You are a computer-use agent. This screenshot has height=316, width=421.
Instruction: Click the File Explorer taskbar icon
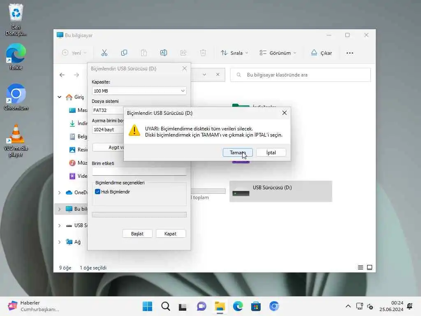[x=220, y=306]
